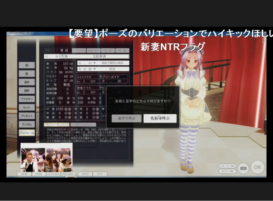Click the 緊張 status value
This screenshot has height=201, width=273.
[x=67, y=85]
